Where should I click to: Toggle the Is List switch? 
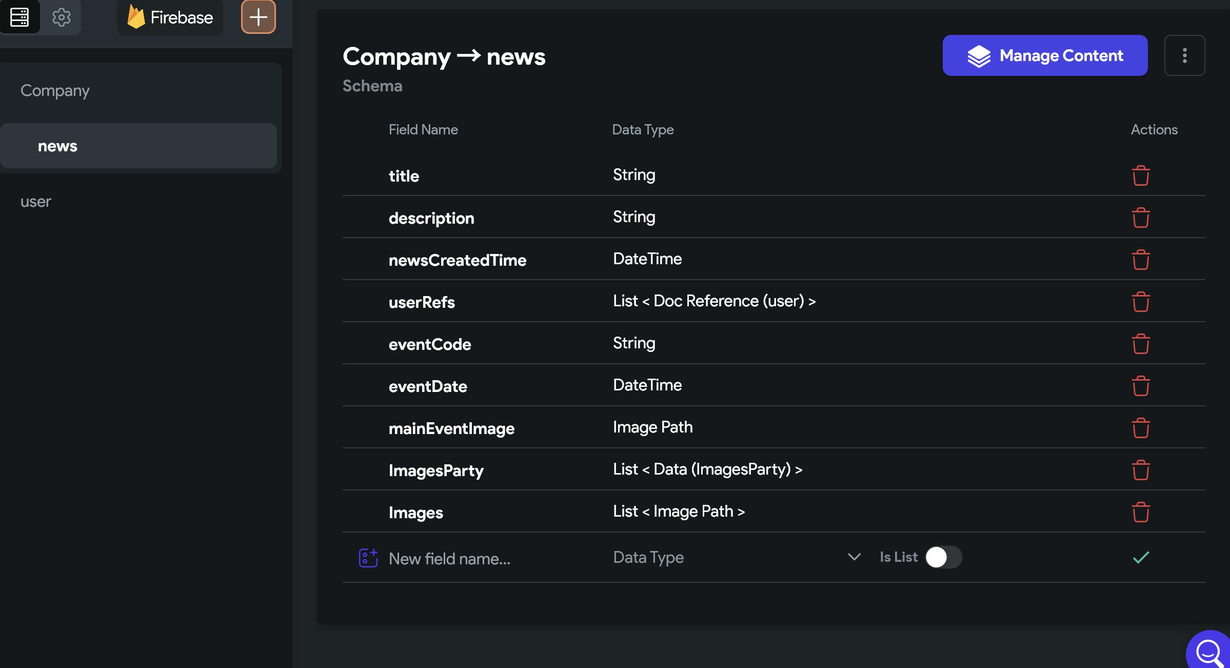click(x=943, y=557)
